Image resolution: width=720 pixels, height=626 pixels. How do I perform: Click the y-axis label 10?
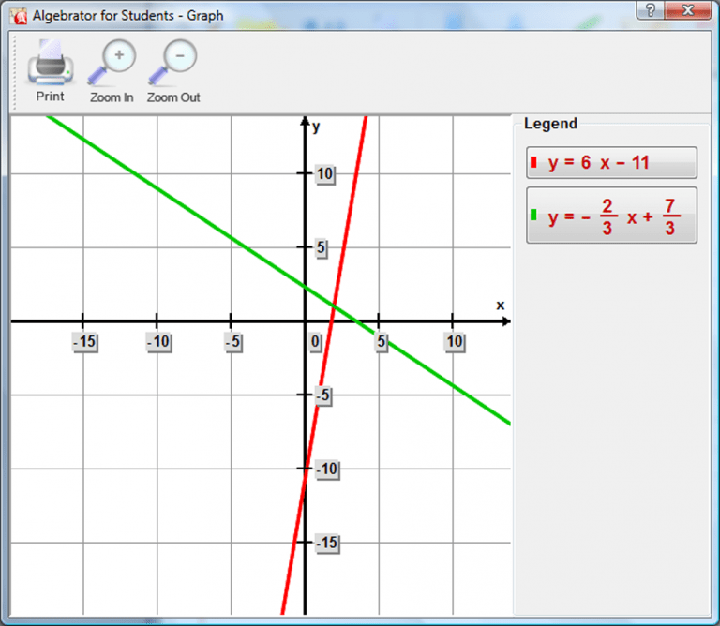click(x=325, y=174)
